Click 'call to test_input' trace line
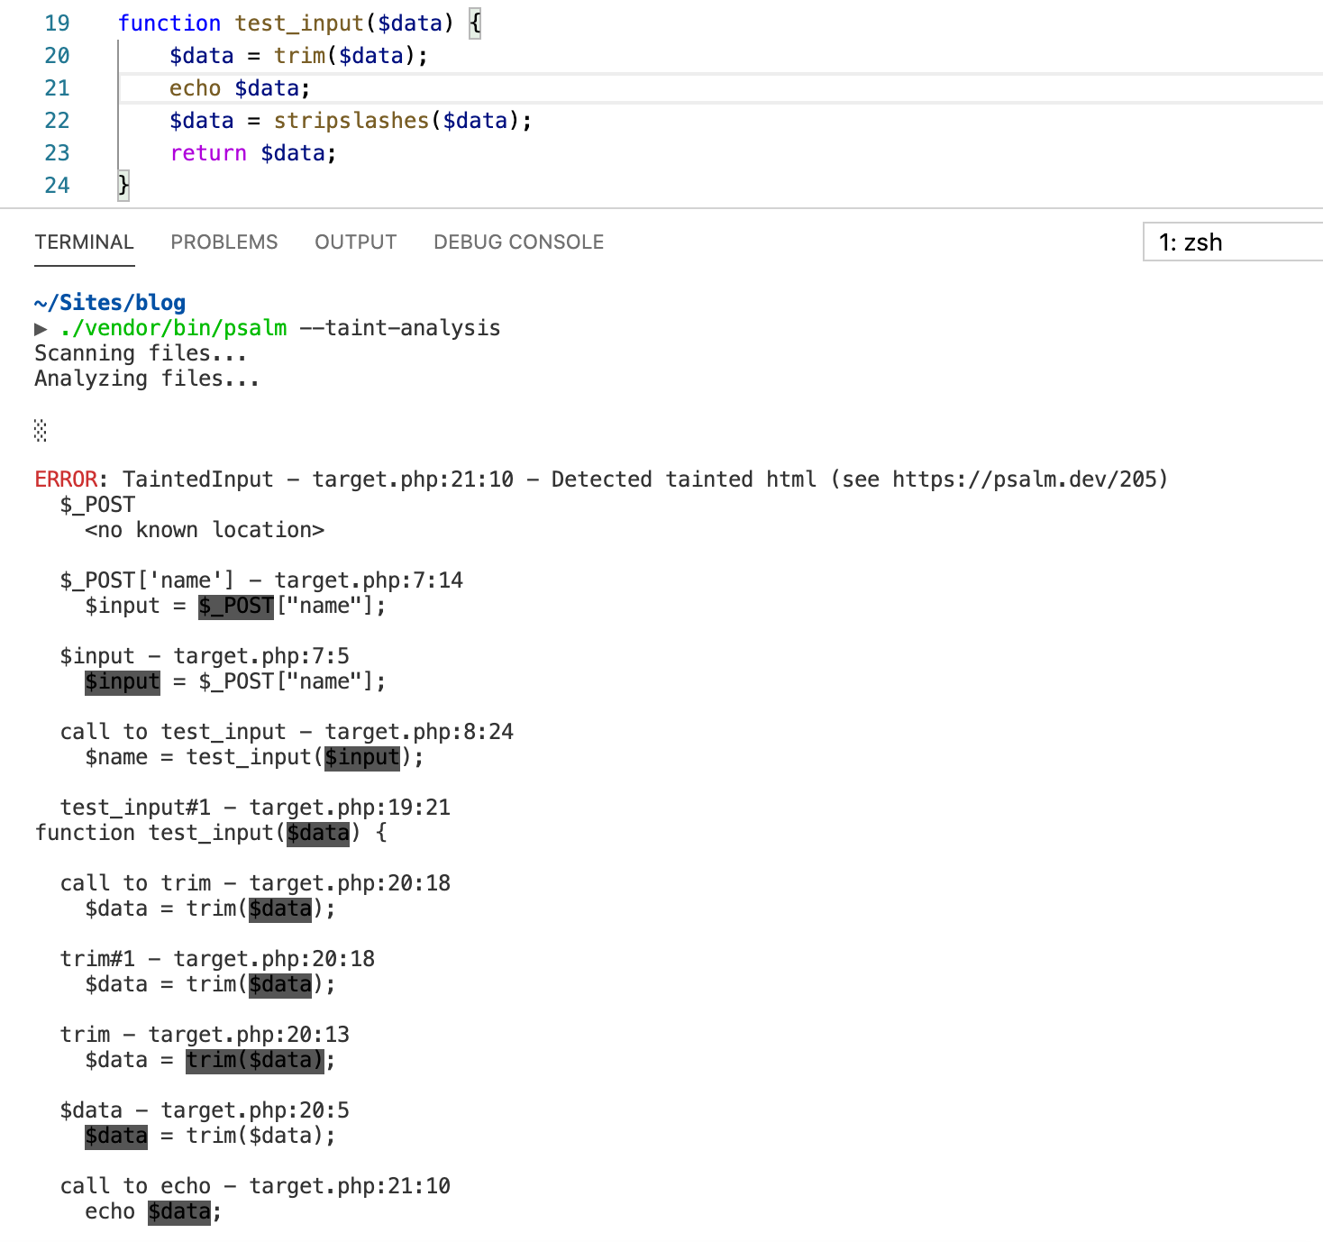The height and width of the screenshot is (1242, 1323). [x=287, y=731]
